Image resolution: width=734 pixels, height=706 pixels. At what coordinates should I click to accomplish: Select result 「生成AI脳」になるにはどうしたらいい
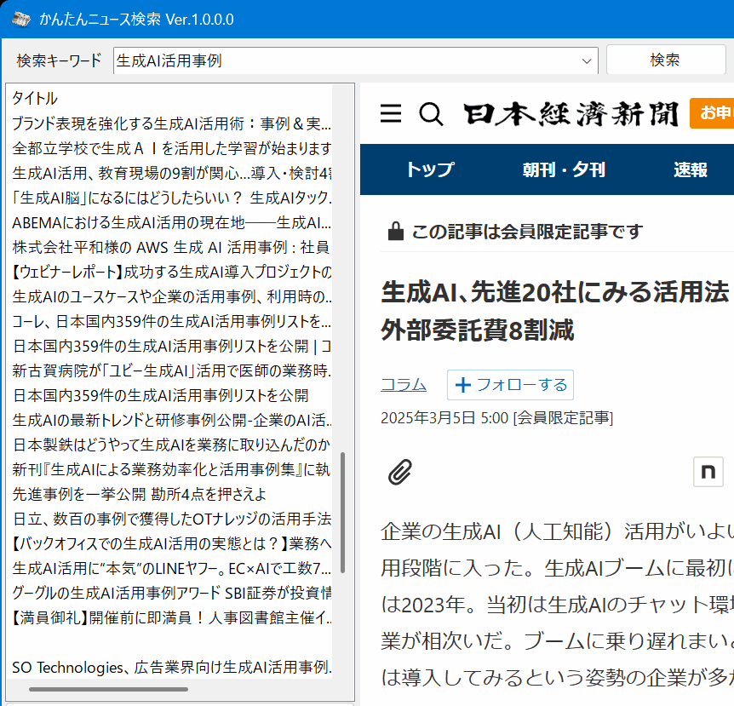point(171,198)
